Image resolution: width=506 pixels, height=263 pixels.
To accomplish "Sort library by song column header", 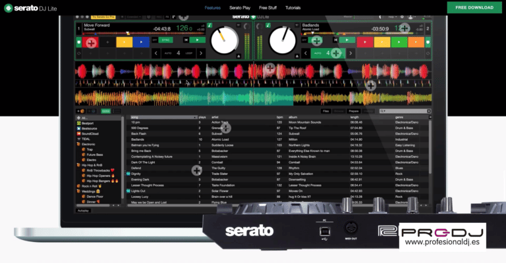I will pyautogui.click(x=163, y=117).
